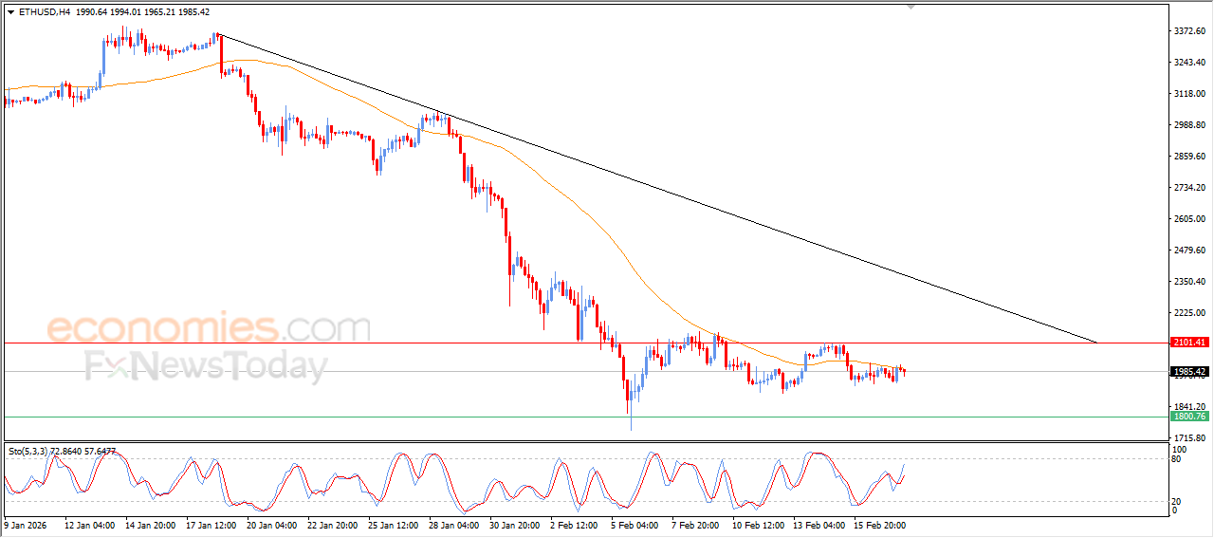Screen dimensions: 1214x538
Task: Click the FxNewsToday watermark text
Action: [206, 366]
